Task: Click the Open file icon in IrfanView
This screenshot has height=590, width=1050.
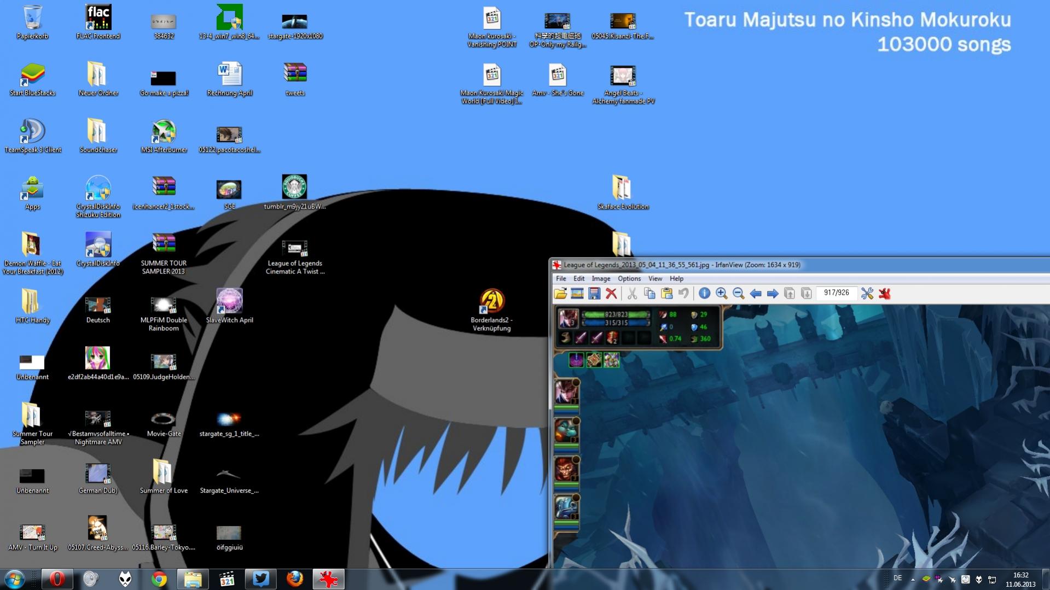Action: [560, 294]
